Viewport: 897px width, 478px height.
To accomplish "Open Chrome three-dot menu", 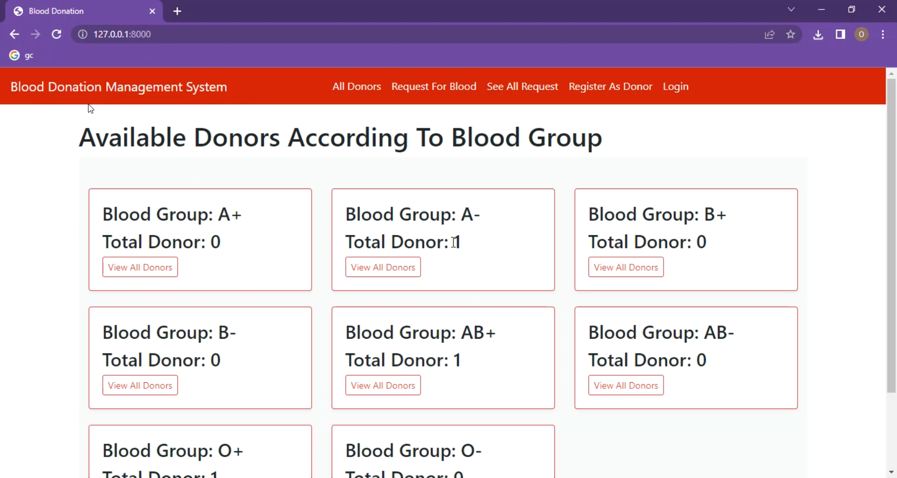I will tap(883, 35).
